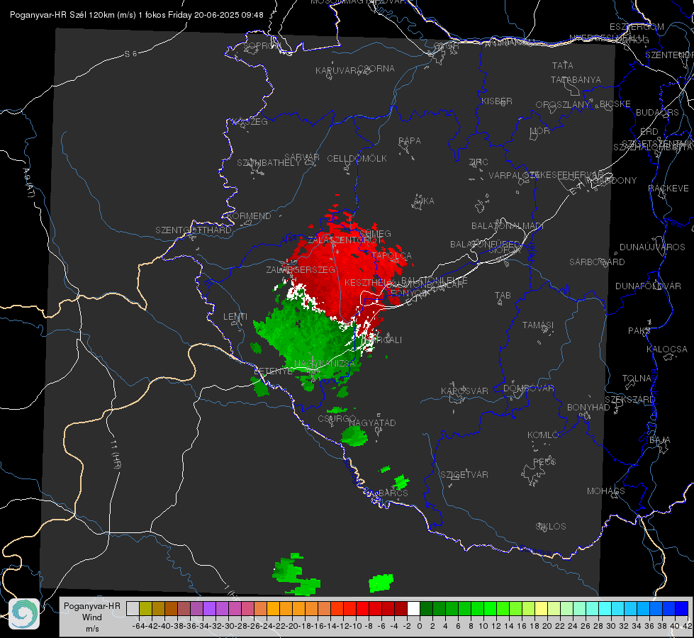The height and width of the screenshot is (638, 694).
Task: Select the cyan swatch between 28 and 30
Action: coord(605,608)
